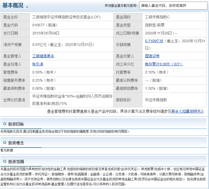Select management fee 0.50%（每年）
Viewport: 209px width, 189px height.
(44, 72)
